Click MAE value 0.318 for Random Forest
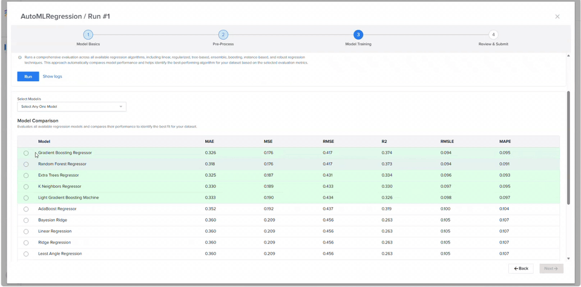The width and height of the screenshot is (581, 287). coord(210,164)
